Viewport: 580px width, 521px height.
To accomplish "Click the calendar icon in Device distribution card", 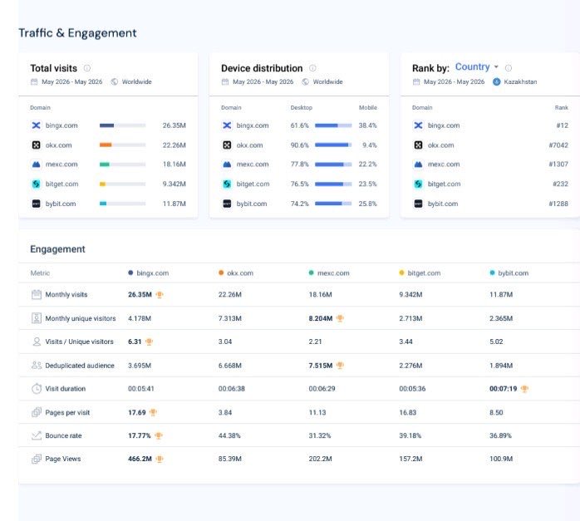I will [225, 81].
